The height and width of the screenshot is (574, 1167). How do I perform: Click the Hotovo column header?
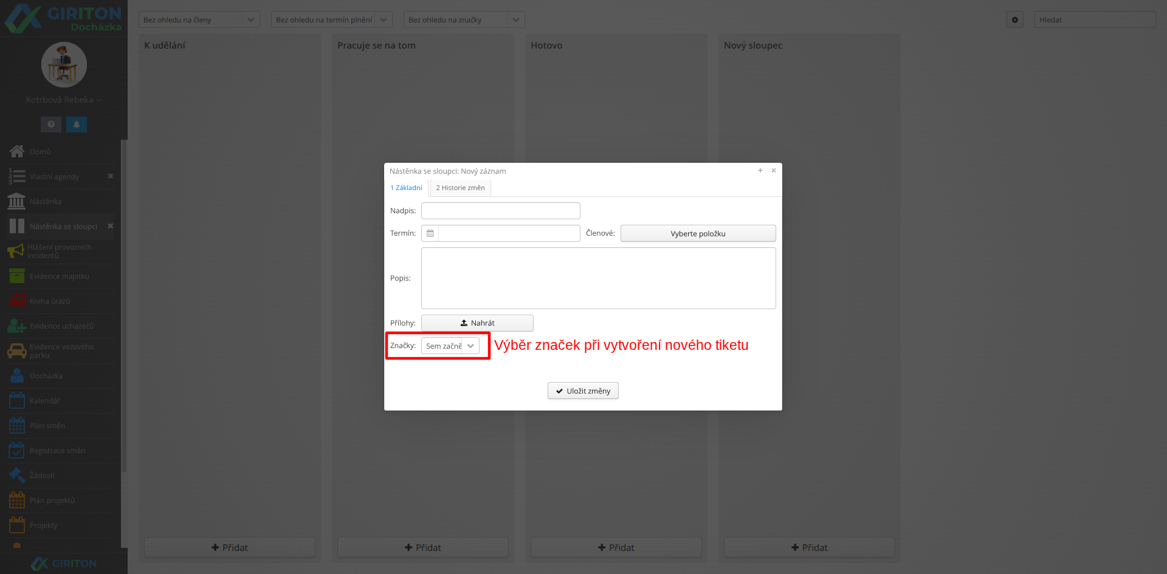(x=546, y=45)
